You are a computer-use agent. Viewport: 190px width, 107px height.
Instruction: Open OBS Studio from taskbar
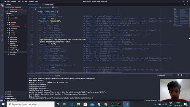113,104
